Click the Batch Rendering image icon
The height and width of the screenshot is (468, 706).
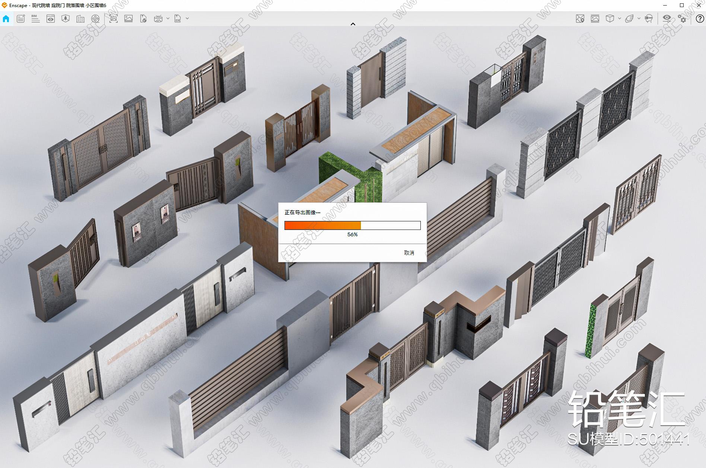(128, 19)
